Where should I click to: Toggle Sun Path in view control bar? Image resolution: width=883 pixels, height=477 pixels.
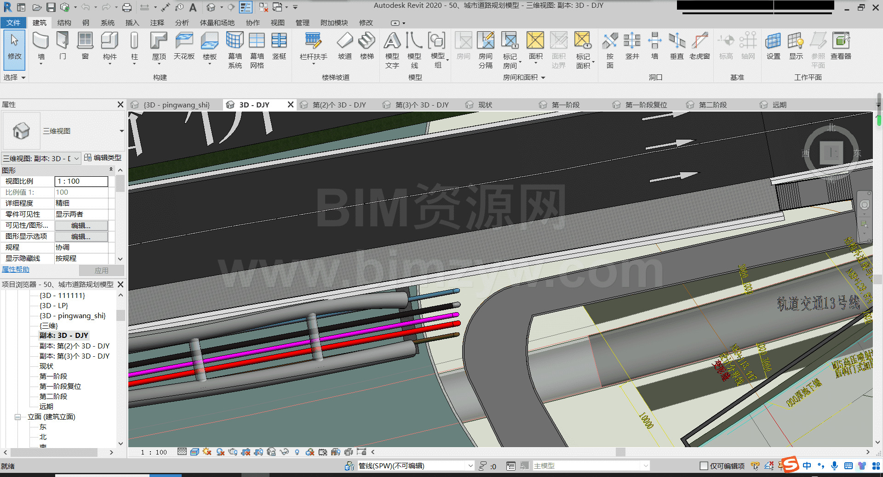[x=207, y=452]
